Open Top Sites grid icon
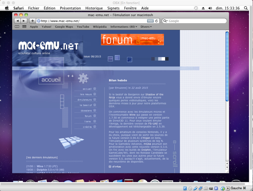 click(x=25, y=26)
